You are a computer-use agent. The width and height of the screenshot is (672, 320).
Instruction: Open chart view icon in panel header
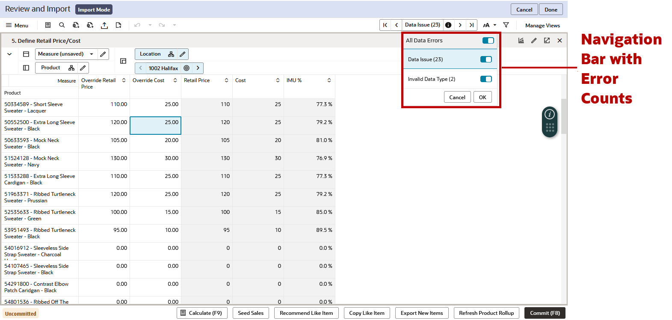tap(521, 41)
